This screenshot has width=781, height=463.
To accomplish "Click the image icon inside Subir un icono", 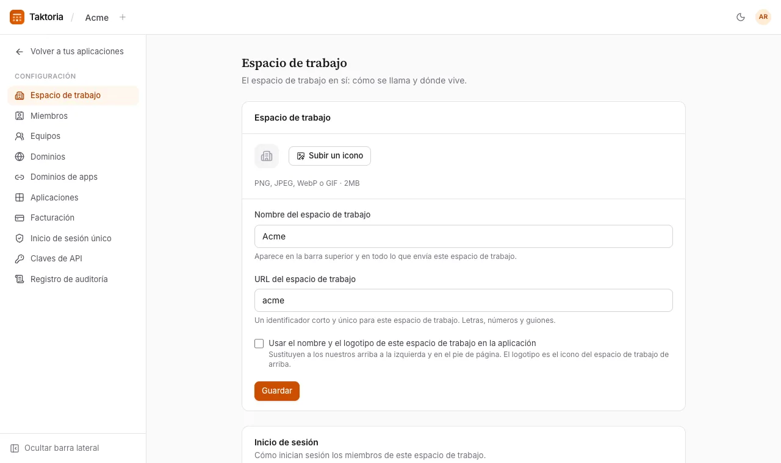I will pyautogui.click(x=301, y=156).
